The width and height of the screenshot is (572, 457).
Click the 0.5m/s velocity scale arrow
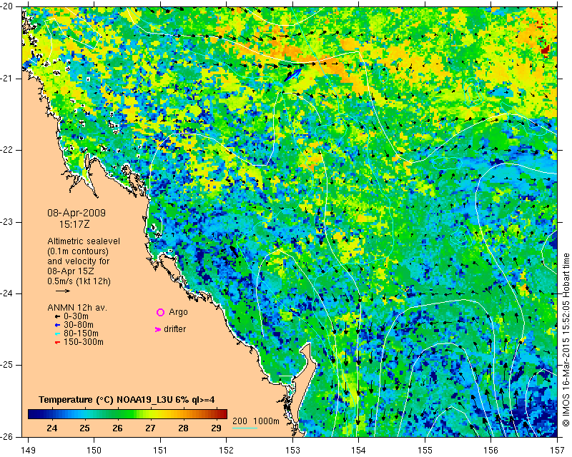(63, 291)
